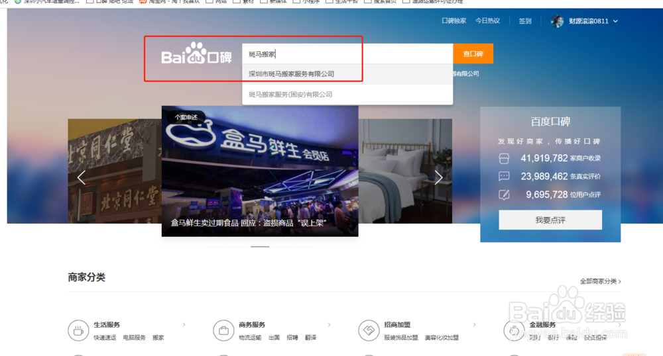Screen dimensions: 663x356
Task: Click the comment bubble icon beside 23,989,462
Action: click(x=504, y=176)
